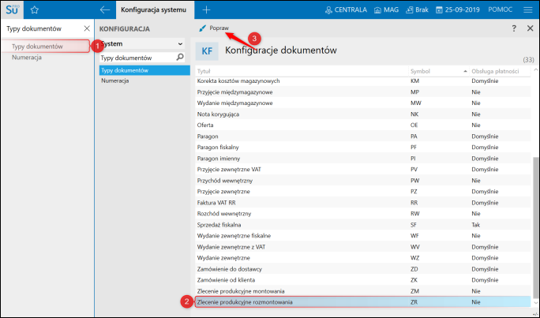Screen dimensions: 540x318
Task: Select the CENTRALA branch indicator
Action: (346, 10)
